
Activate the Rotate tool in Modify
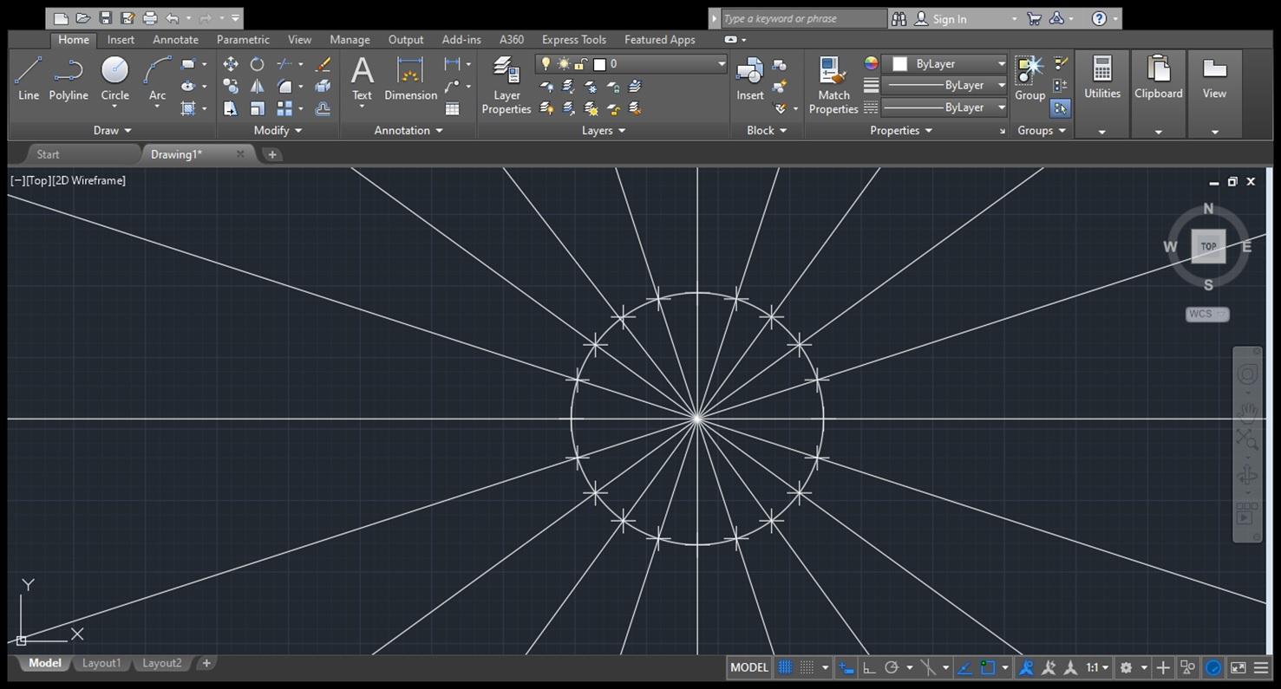point(257,64)
